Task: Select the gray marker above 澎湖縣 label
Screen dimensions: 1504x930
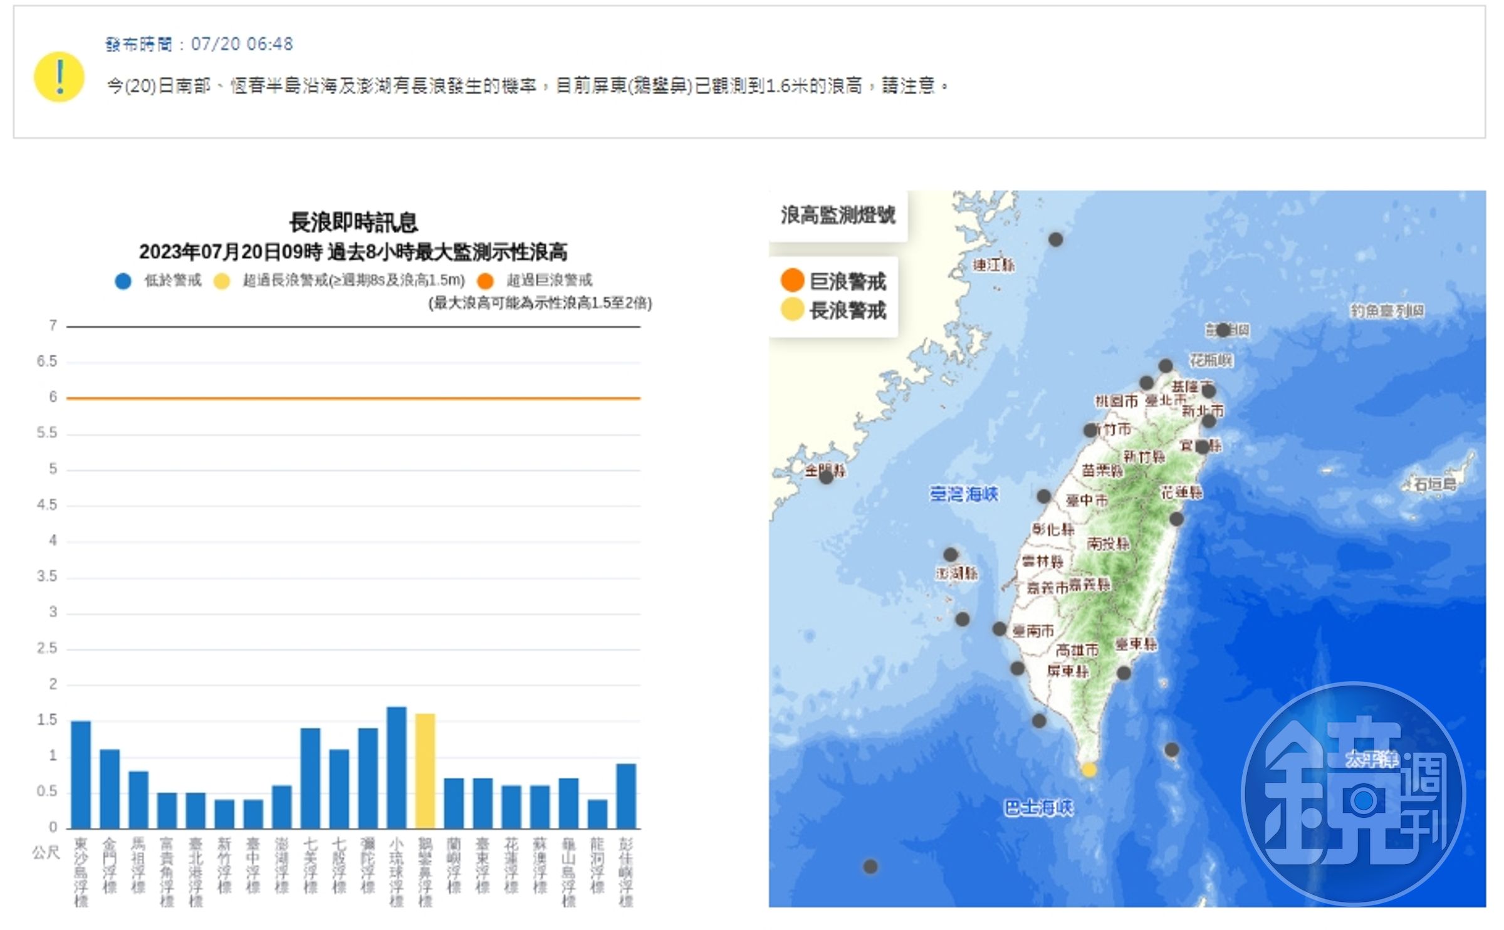Action: (x=951, y=555)
